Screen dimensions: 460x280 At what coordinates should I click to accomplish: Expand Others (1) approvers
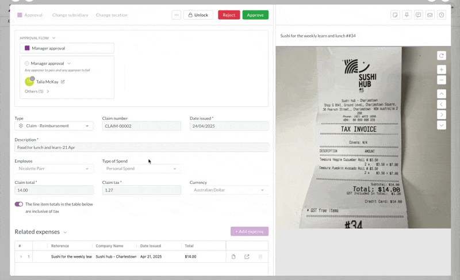37,91
